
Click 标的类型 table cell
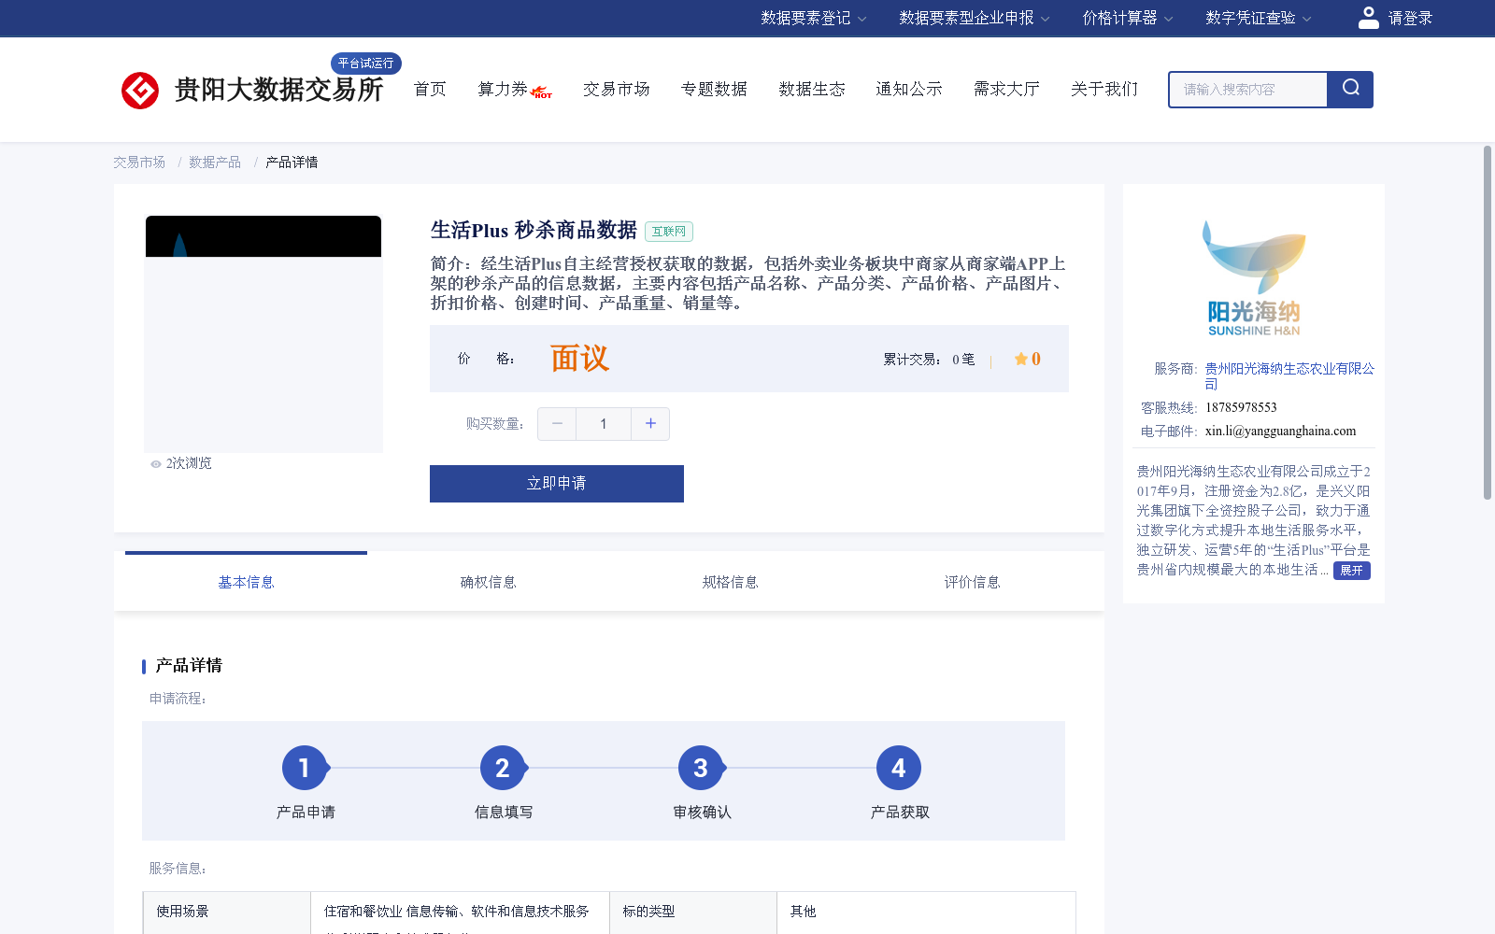[693, 913]
